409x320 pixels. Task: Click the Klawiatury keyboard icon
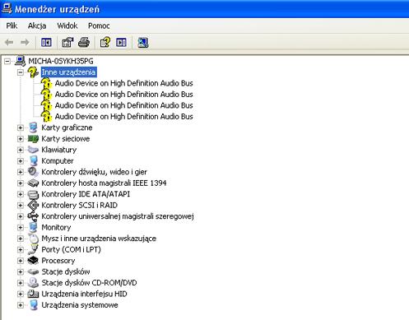(x=33, y=150)
